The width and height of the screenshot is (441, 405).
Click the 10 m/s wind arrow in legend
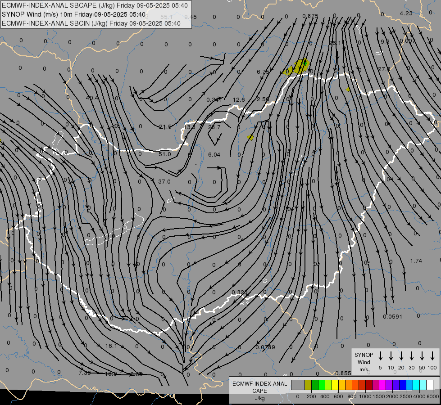(391, 356)
